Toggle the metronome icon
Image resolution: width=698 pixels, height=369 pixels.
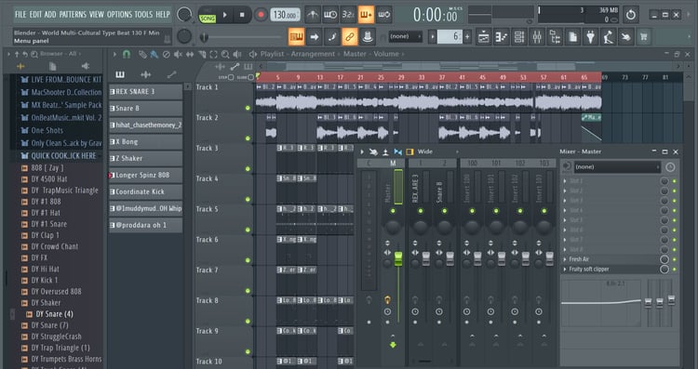click(x=312, y=15)
